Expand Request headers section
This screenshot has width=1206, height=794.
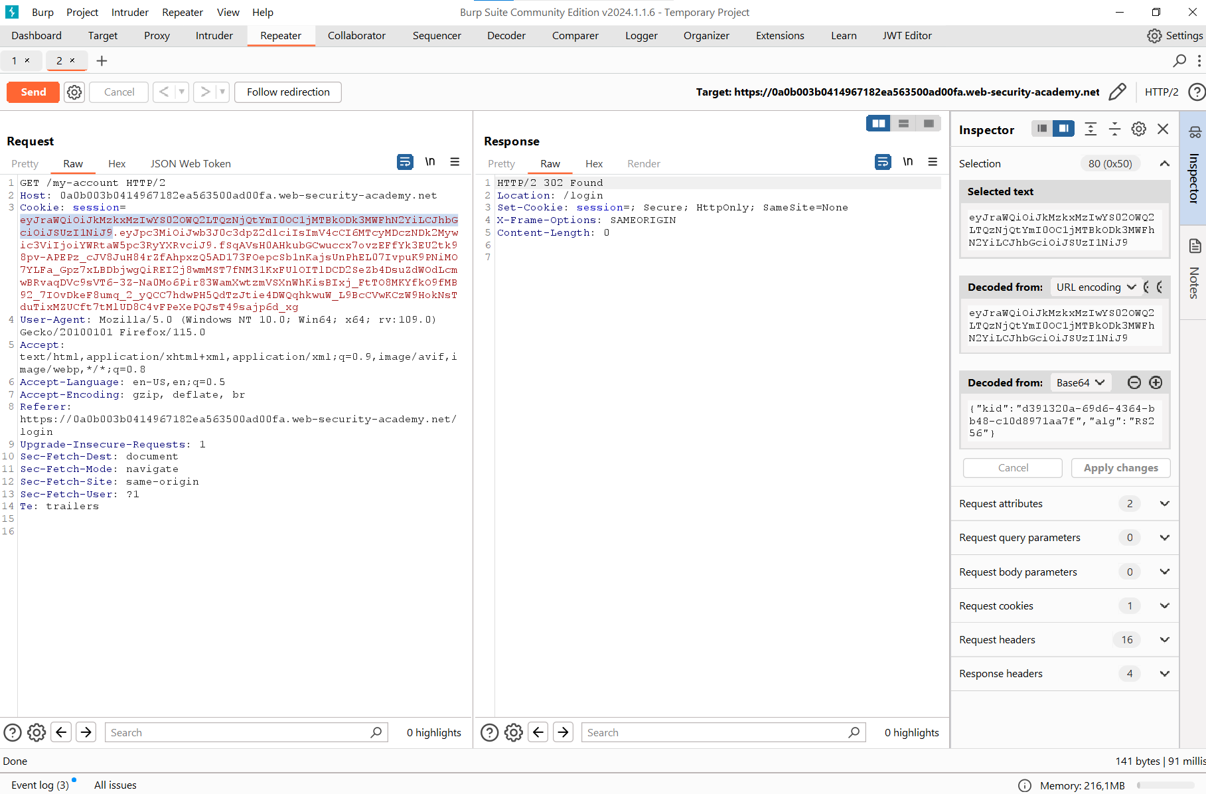click(1065, 640)
